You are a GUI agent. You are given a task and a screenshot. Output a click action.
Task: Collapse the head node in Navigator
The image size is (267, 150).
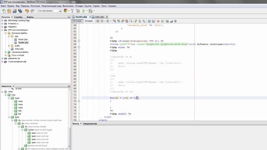tap(9, 98)
